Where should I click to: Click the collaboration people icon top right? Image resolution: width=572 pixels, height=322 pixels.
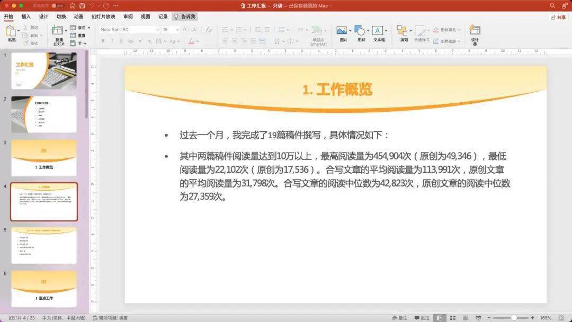(x=565, y=6)
